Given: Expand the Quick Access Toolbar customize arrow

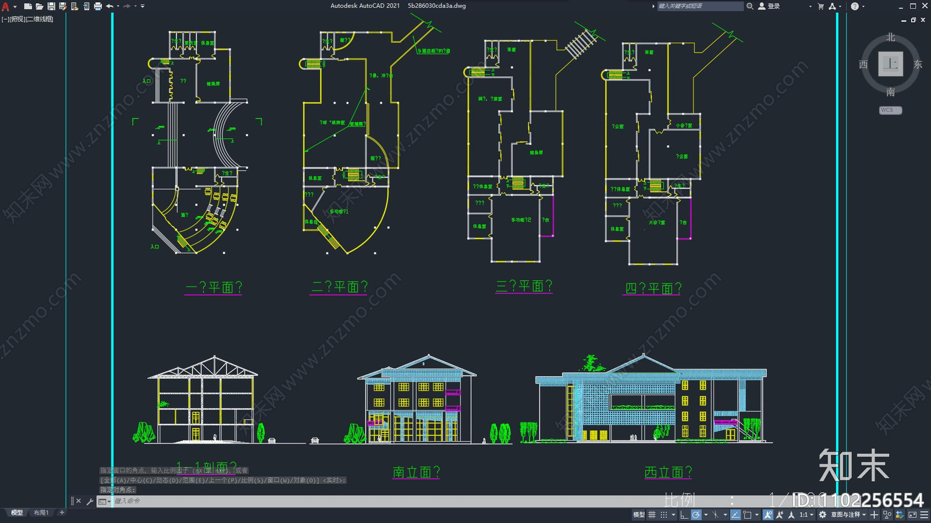Looking at the screenshot, I should (143, 6).
